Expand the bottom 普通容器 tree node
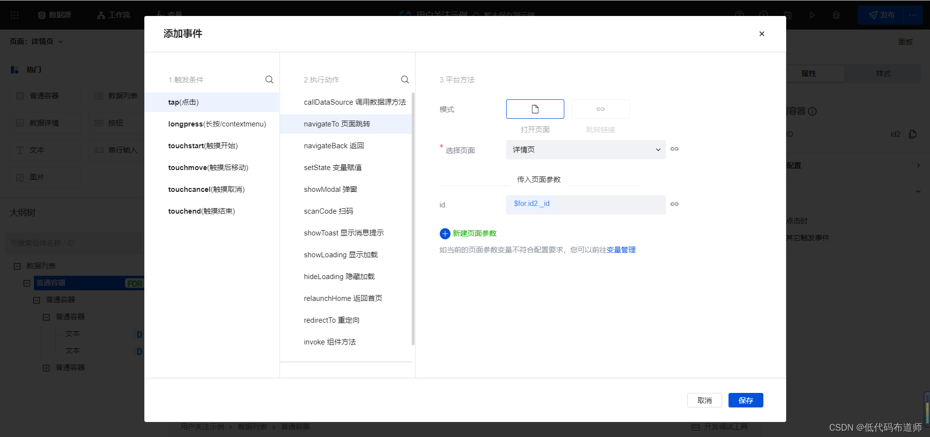930x437 pixels. click(x=46, y=368)
